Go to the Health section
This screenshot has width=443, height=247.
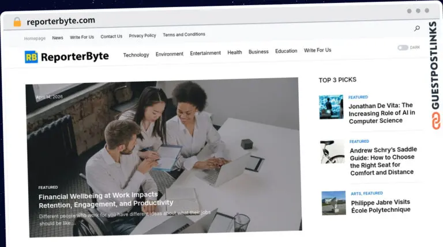tap(234, 52)
